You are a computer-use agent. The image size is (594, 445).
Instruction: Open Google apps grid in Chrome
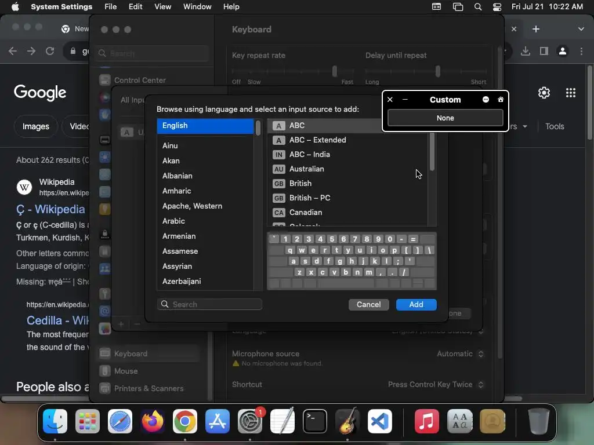[571, 93]
